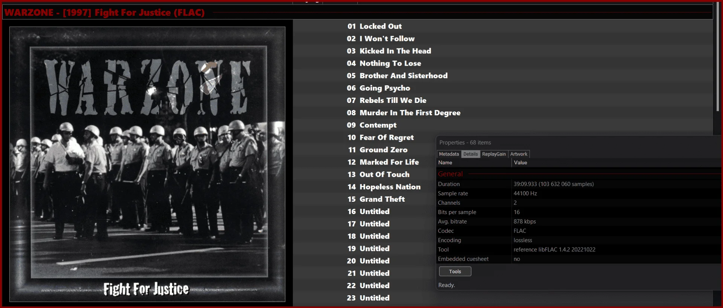The width and height of the screenshot is (723, 308).
Task: Click the FLAC codec value
Action: (x=520, y=231)
